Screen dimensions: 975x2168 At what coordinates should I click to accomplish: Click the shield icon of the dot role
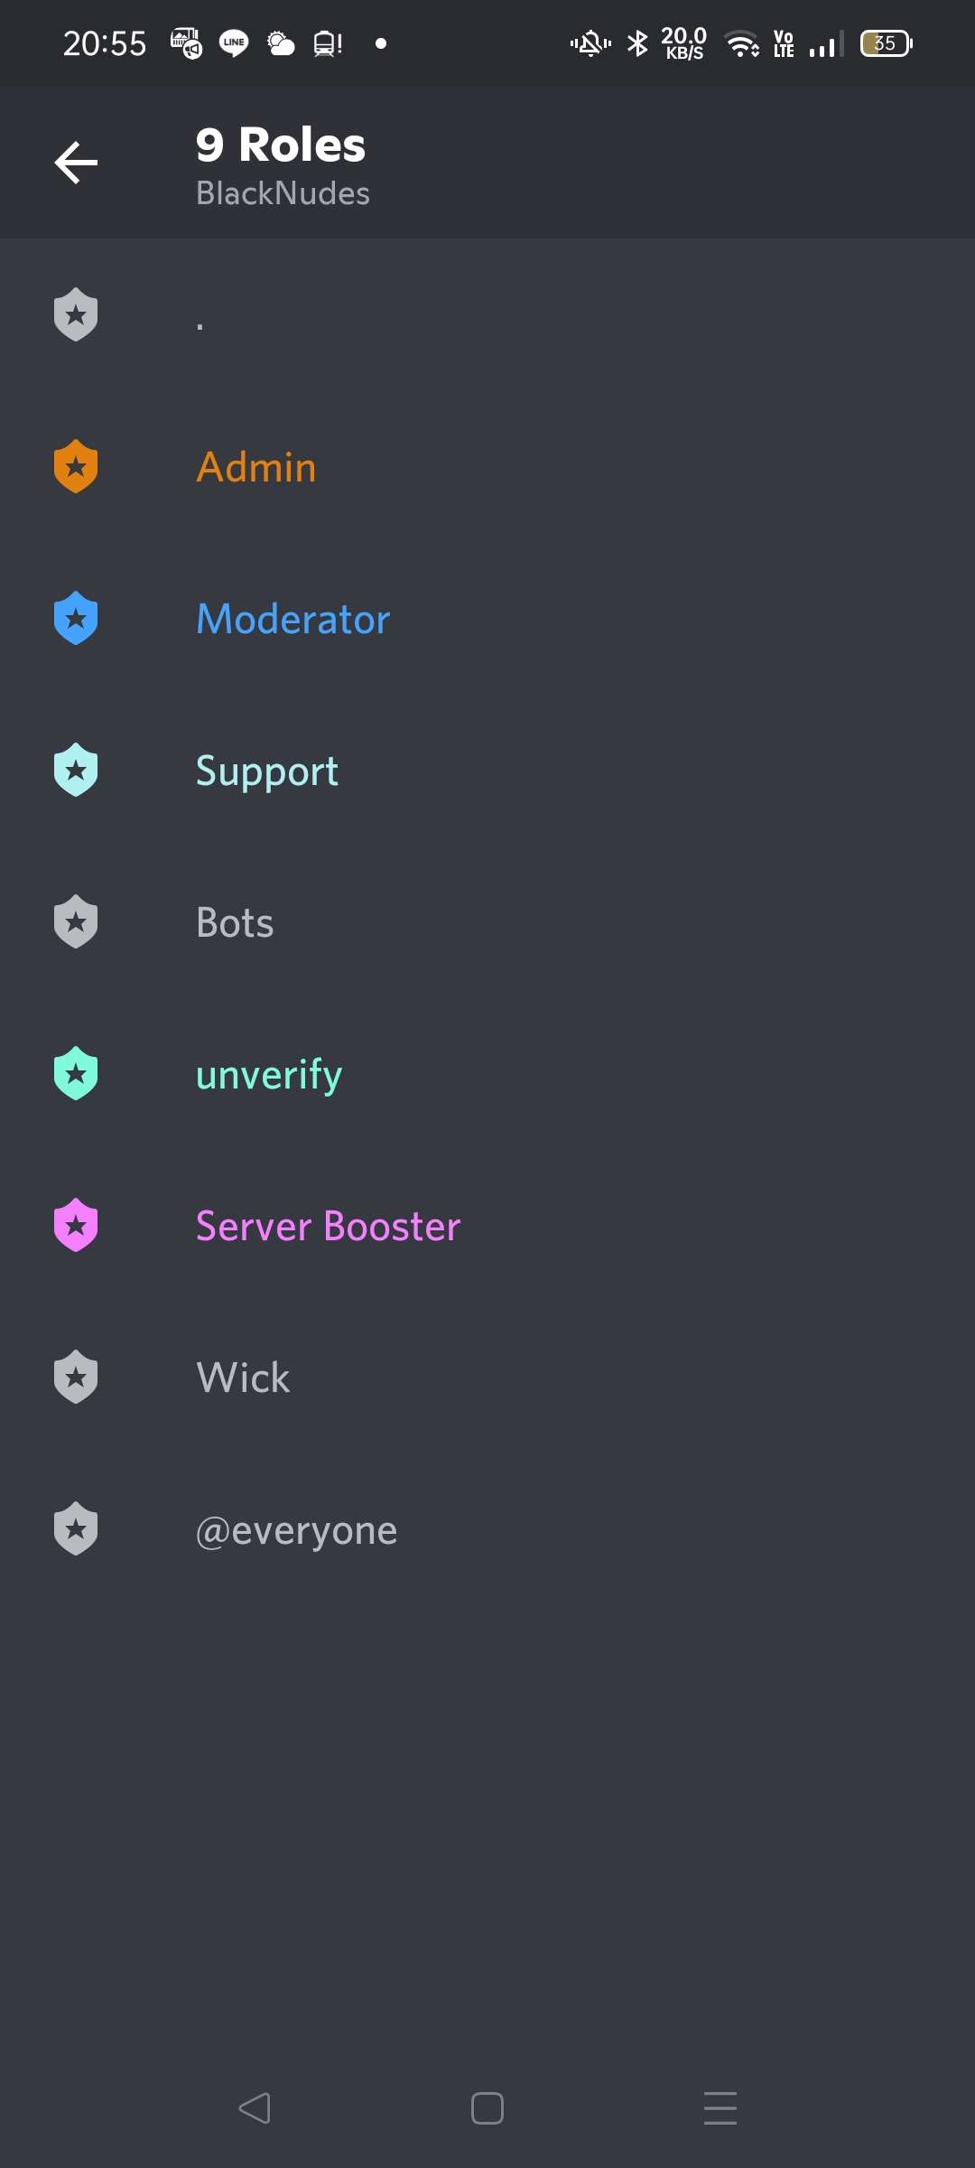coord(76,314)
